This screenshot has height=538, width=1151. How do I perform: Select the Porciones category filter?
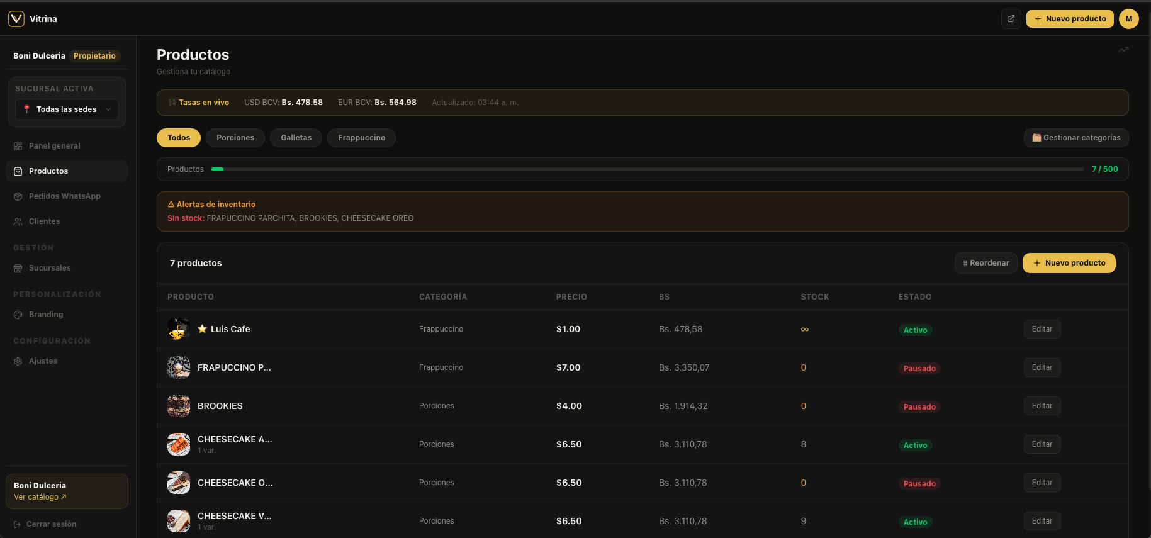(235, 138)
